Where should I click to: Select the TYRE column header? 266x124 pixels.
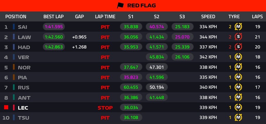pos(234,16)
